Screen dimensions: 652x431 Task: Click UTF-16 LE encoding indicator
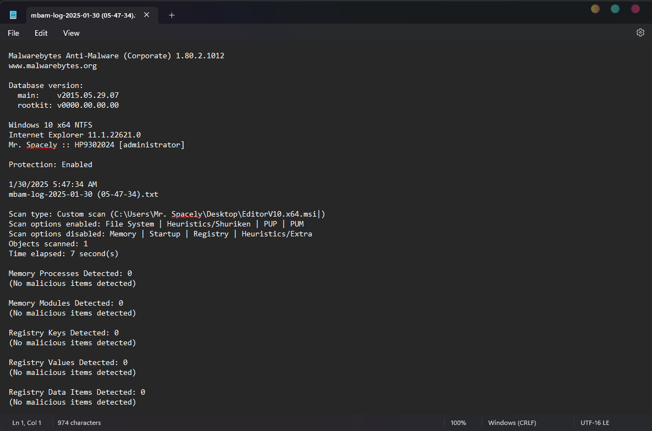tap(595, 423)
